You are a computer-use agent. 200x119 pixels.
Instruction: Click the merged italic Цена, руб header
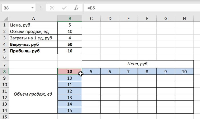click(x=138, y=64)
